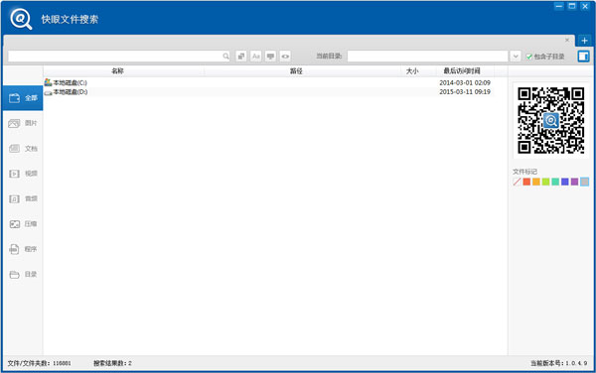596x373 pixels.
Task: Add a new search tab with plus
Action: click(x=585, y=41)
